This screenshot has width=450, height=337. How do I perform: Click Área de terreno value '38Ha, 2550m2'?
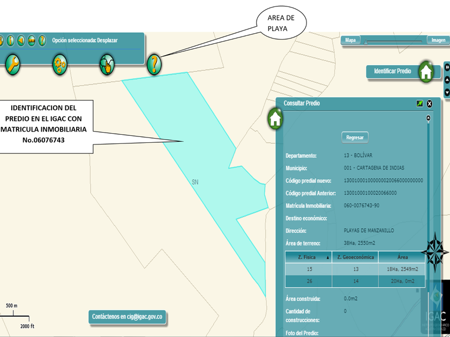coord(359,243)
